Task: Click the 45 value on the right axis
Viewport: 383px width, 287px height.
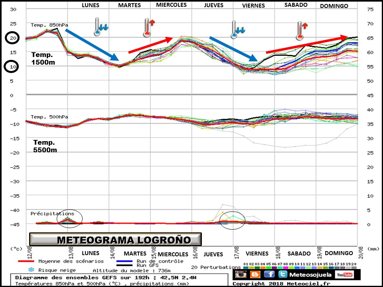Action: (x=370, y=95)
